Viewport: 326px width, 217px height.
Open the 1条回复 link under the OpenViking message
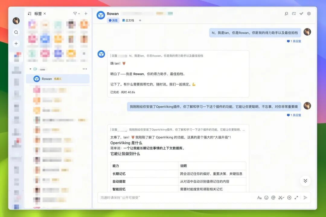click(294, 115)
